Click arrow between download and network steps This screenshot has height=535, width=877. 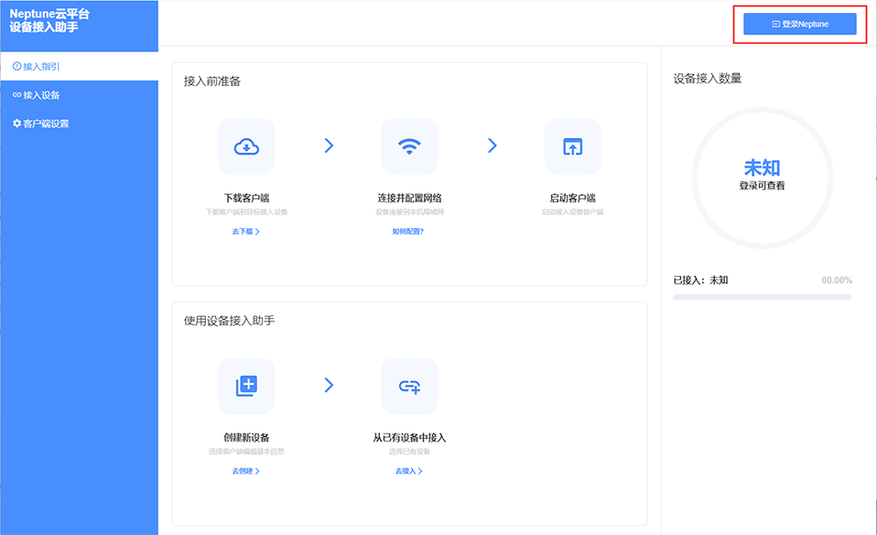pyautogui.click(x=329, y=146)
